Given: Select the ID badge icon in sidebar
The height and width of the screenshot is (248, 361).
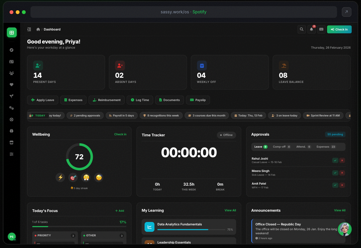Looking at the screenshot, I should pos(12,62).
